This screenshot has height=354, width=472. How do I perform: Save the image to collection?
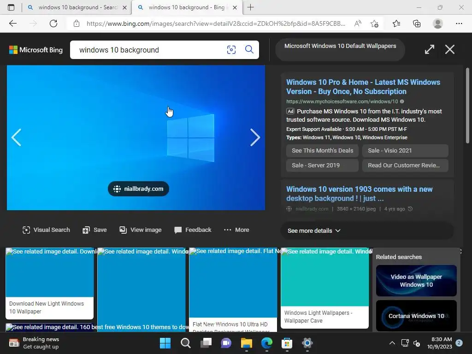(94, 230)
